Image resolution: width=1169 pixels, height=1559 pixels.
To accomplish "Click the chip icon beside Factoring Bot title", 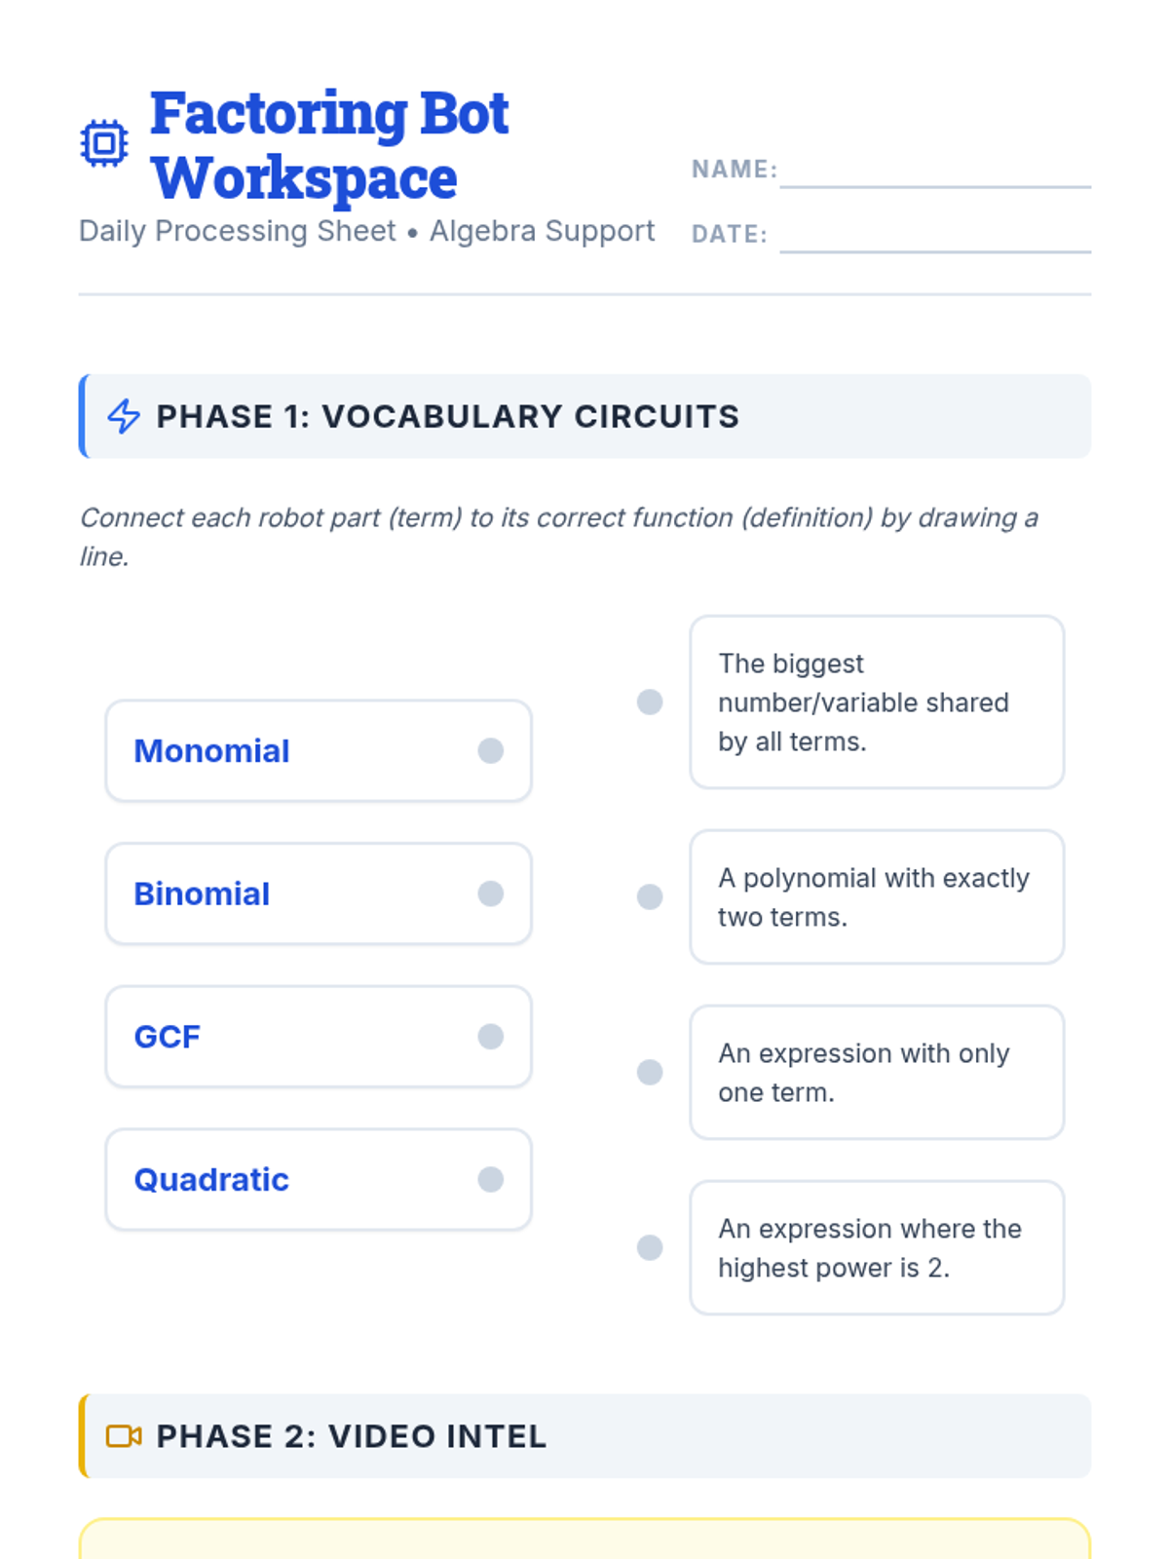I will pyautogui.click(x=103, y=144).
